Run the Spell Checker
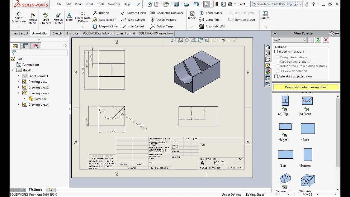The height and width of the screenshot is (197, 350). pos(46,18)
